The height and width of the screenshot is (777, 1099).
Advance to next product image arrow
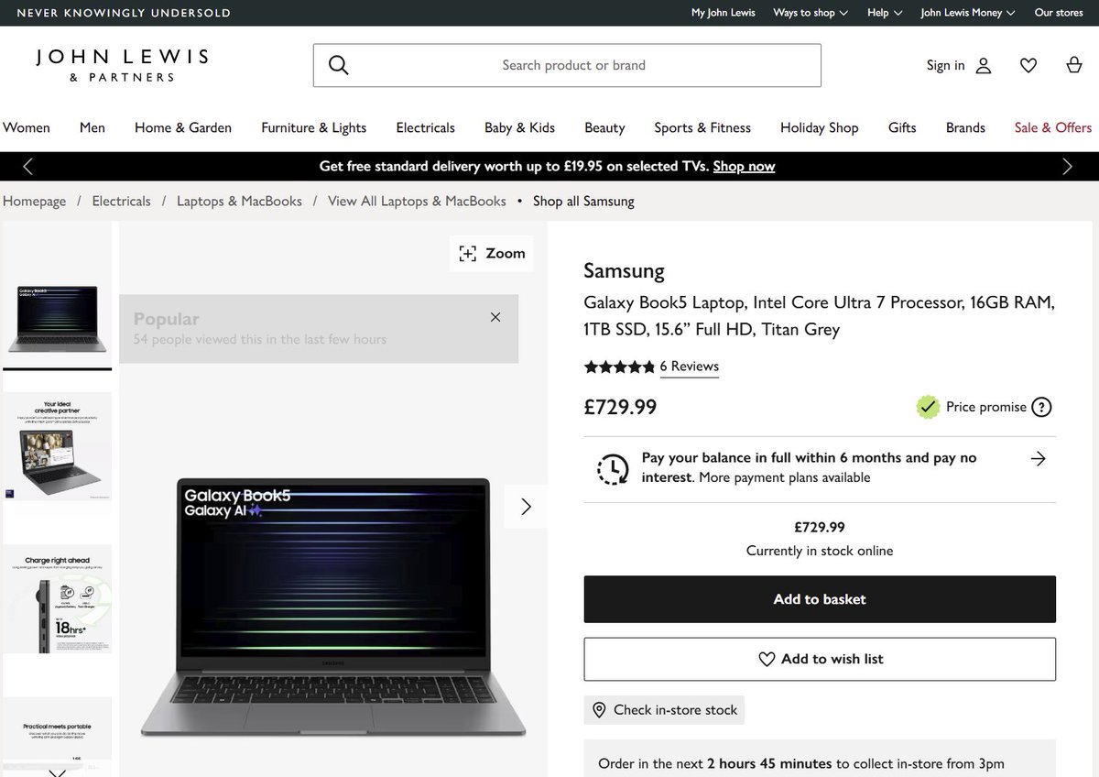click(x=526, y=507)
